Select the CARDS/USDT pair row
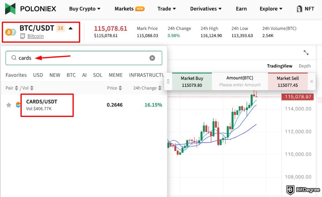The height and width of the screenshot is (197, 322). (83, 105)
